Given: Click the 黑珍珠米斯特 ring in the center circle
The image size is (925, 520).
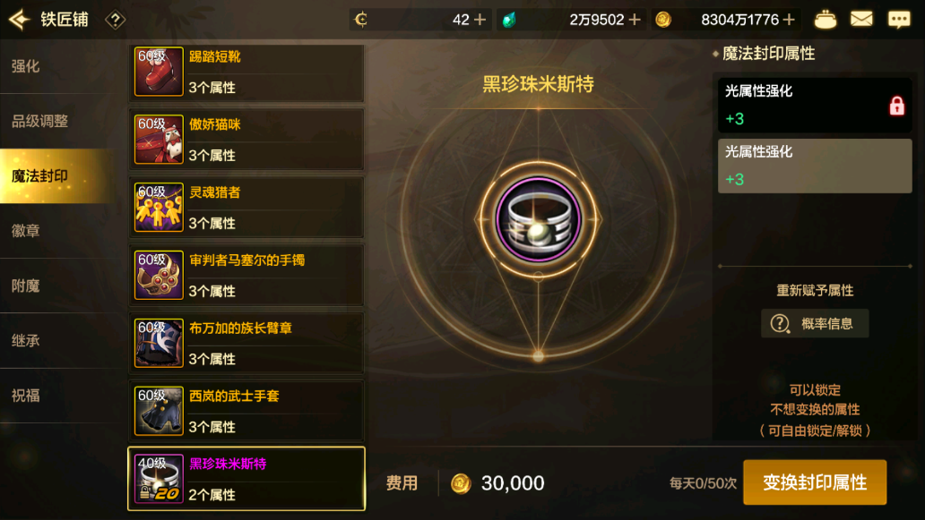Looking at the screenshot, I should coord(538,219).
